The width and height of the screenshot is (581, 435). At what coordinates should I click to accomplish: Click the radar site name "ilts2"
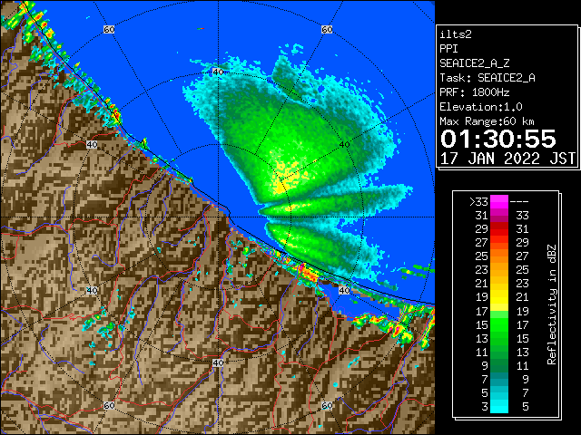click(456, 34)
